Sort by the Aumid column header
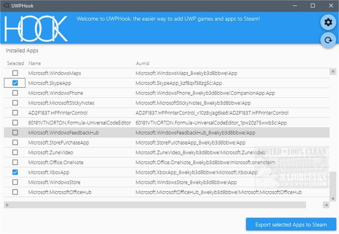Viewport: 339px width, 234px height. [x=142, y=64]
